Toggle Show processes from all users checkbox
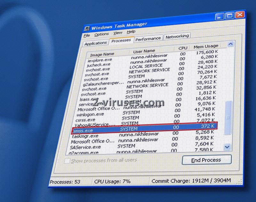The width and height of the screenshot is (256, 202). pyautogui.click(x=67, y=161)
